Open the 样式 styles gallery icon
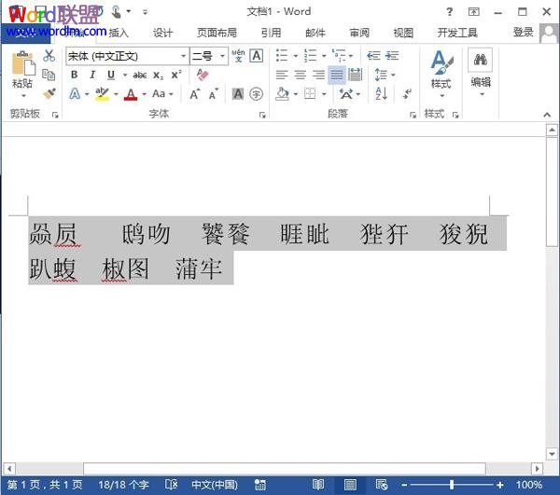 pos(441,68)
